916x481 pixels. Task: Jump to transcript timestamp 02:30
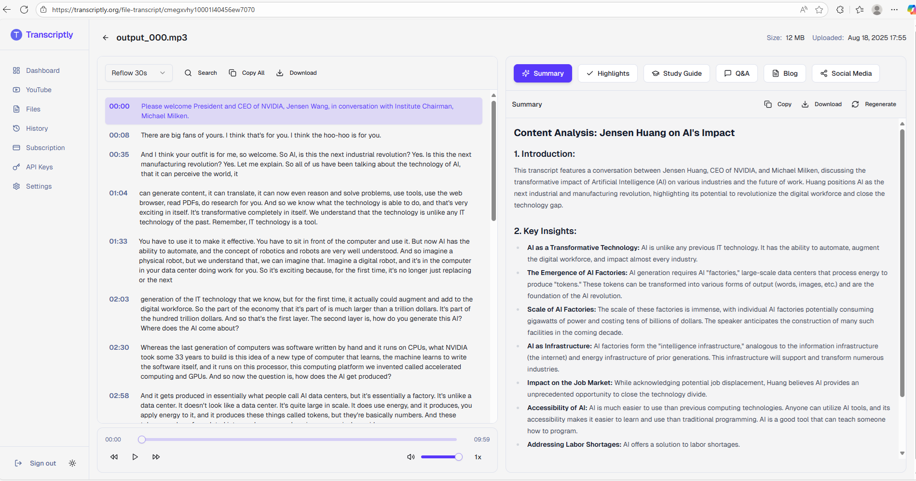[x=119, y=347]
